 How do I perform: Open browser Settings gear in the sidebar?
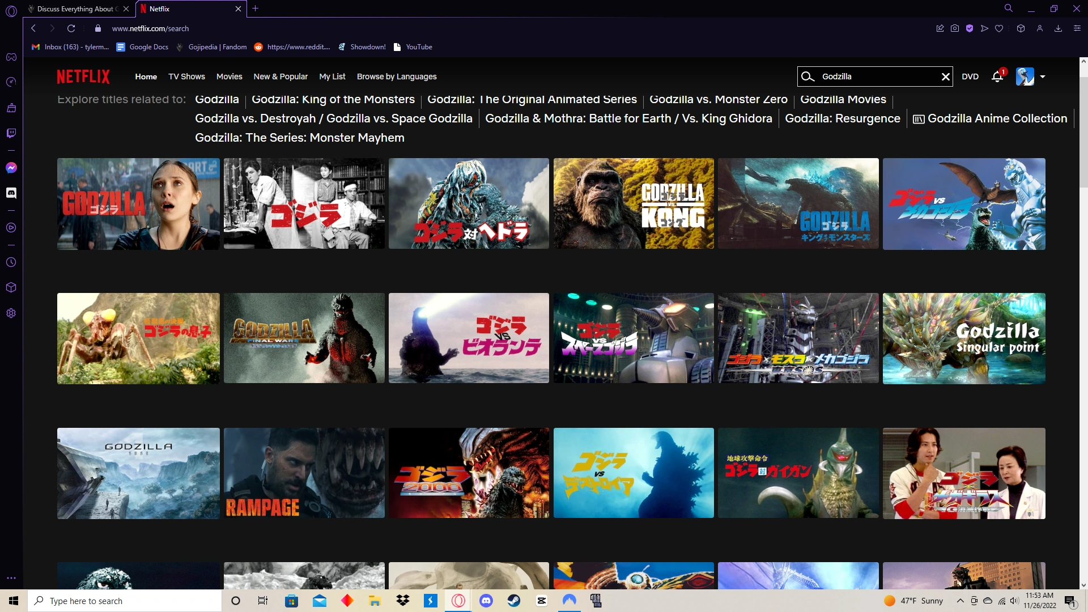[x=11, y=313]
